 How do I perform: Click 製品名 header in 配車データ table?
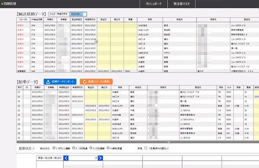point(198,87)
